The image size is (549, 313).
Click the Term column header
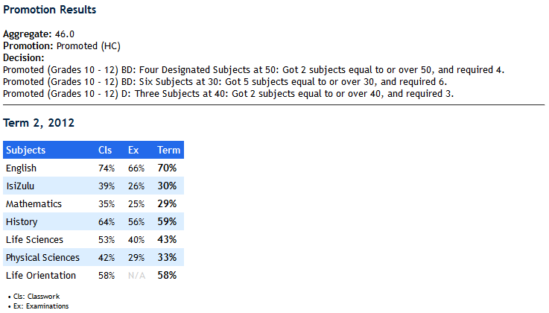click(x=168, y=150)
